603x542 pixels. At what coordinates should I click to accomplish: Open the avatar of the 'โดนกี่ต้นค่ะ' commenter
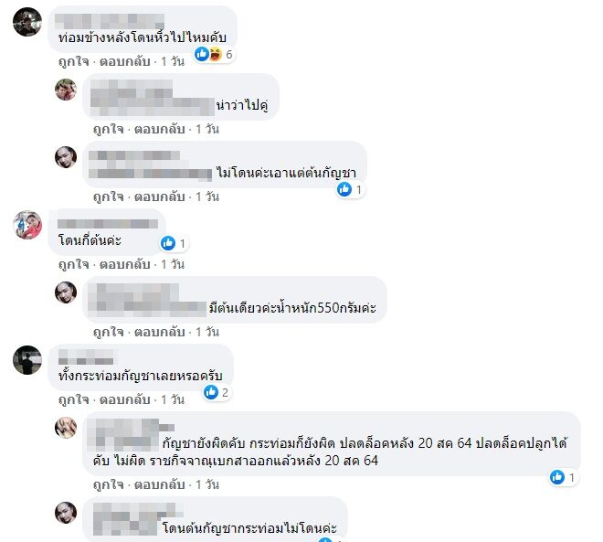click(27, 225)
